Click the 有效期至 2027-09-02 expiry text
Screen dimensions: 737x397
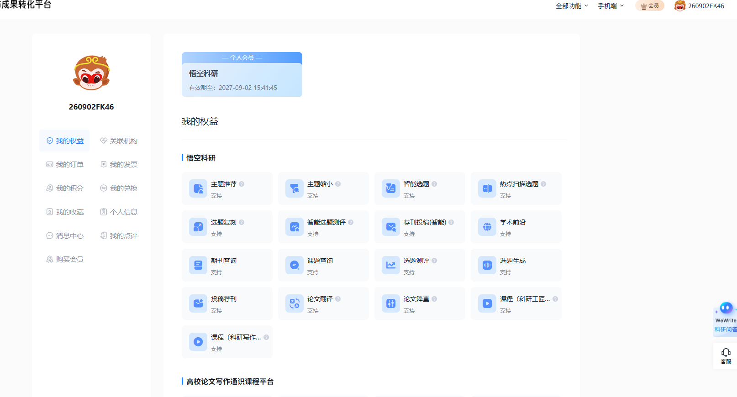click(233, 88)
